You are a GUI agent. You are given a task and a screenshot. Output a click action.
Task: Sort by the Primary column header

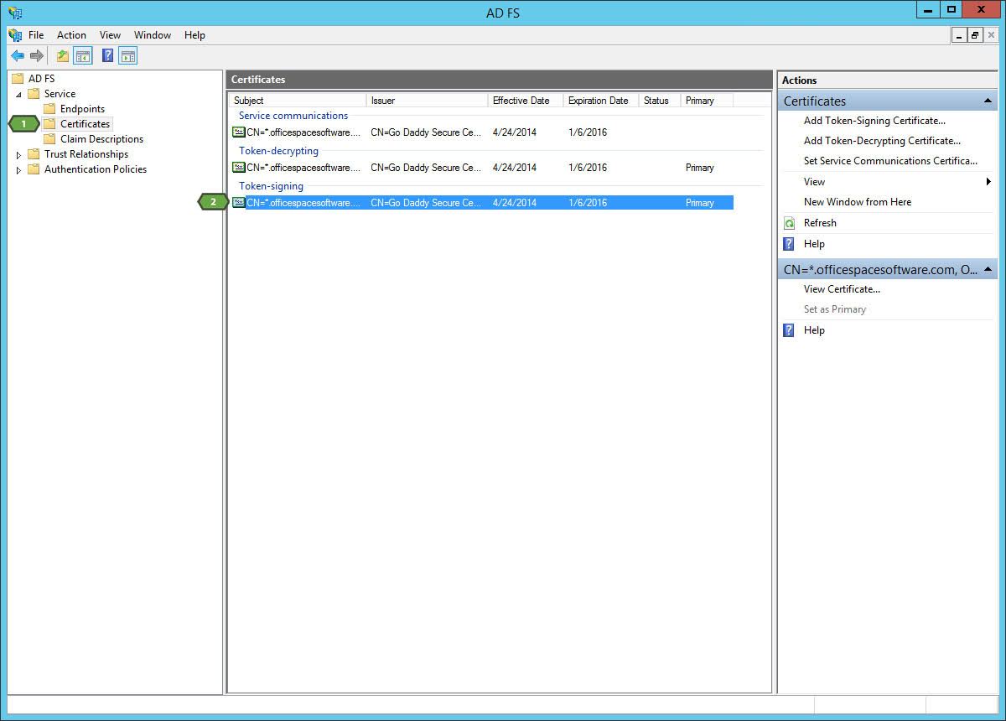(x=707, y=101)
